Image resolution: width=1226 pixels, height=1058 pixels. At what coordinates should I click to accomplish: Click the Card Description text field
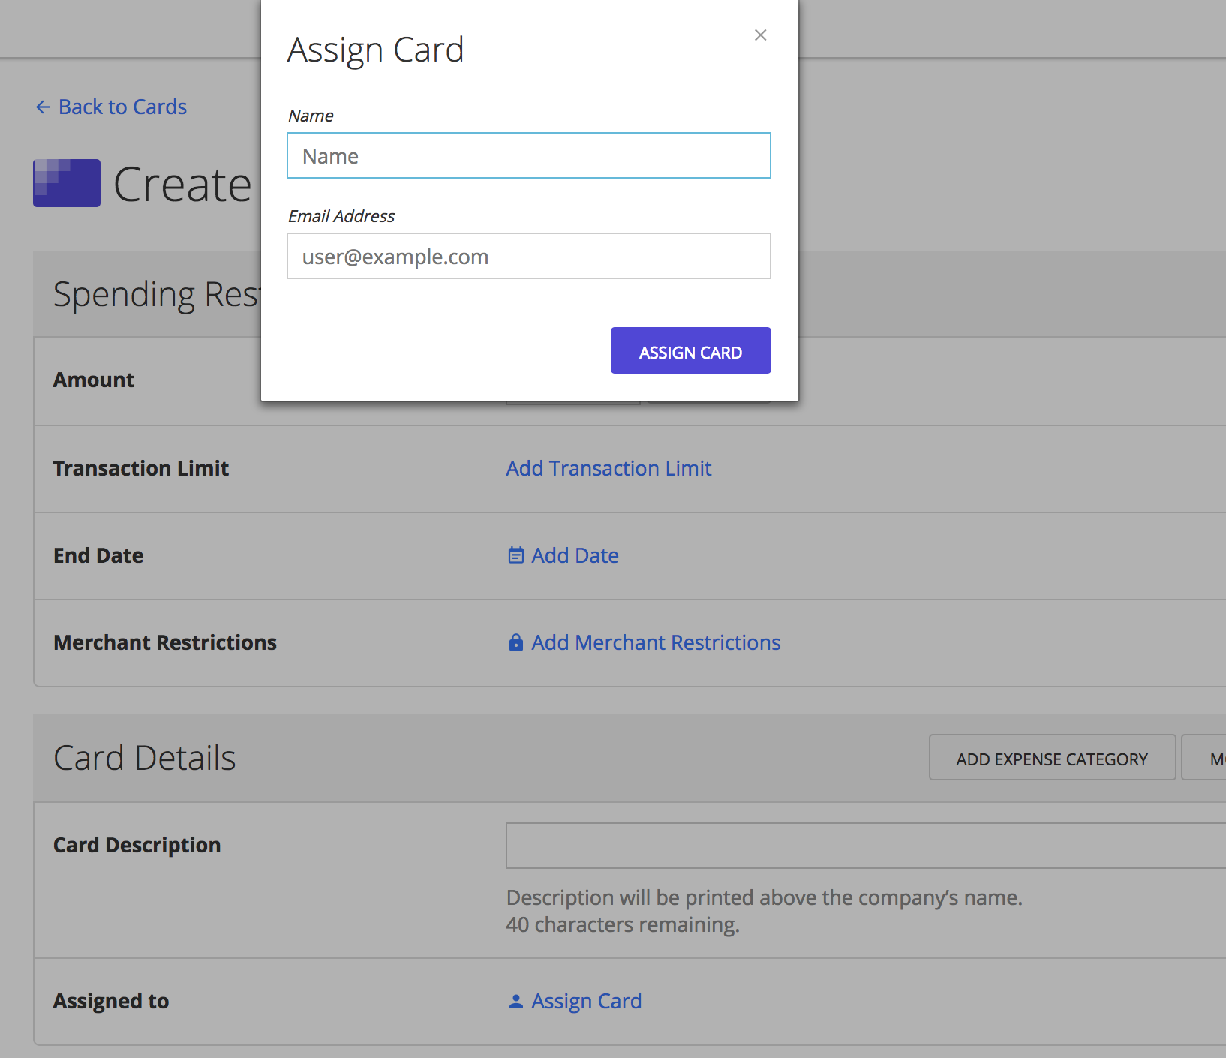(x=863, y=846)
